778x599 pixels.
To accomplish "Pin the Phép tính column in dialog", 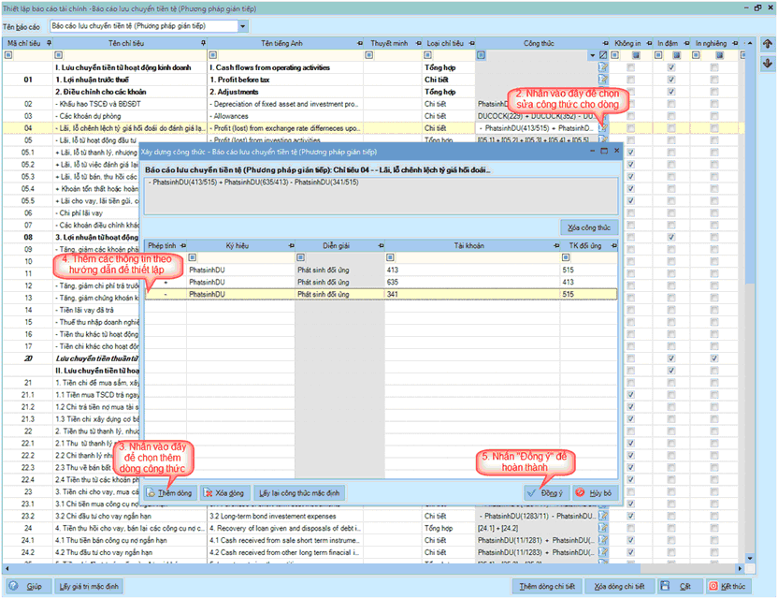I will pyautogui.click(x=183, y=245).
